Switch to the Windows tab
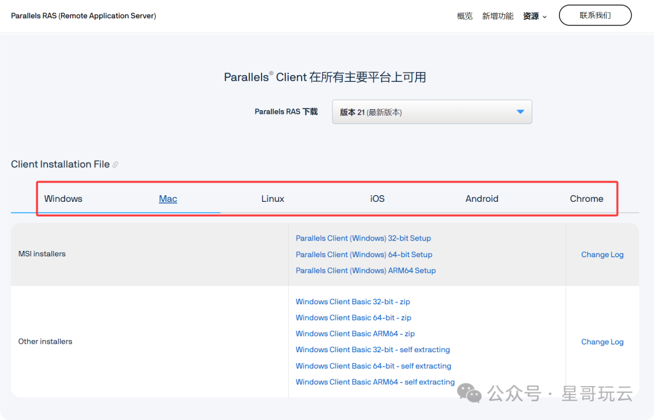 click(63, 199)
